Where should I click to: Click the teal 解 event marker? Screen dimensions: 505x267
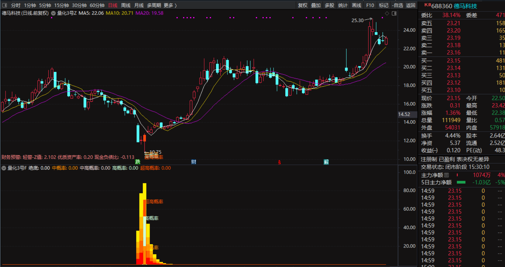(326, 162)
